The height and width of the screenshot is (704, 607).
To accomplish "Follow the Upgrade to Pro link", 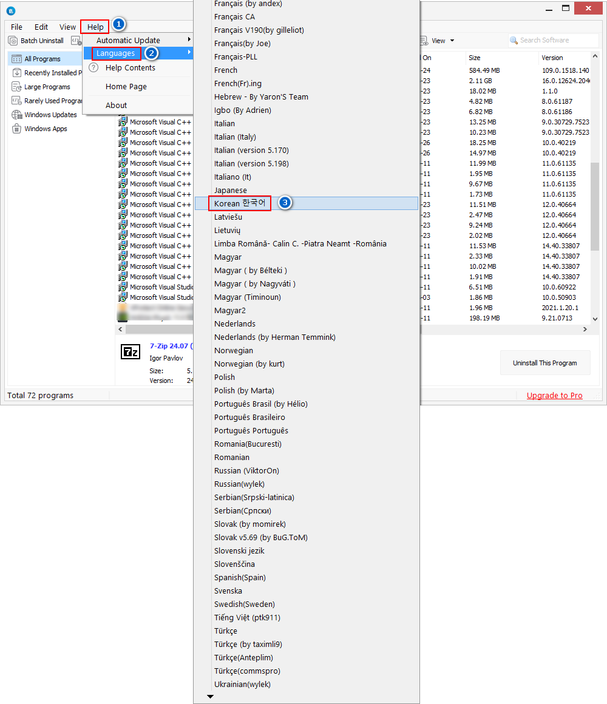I will tap(554, 396).
